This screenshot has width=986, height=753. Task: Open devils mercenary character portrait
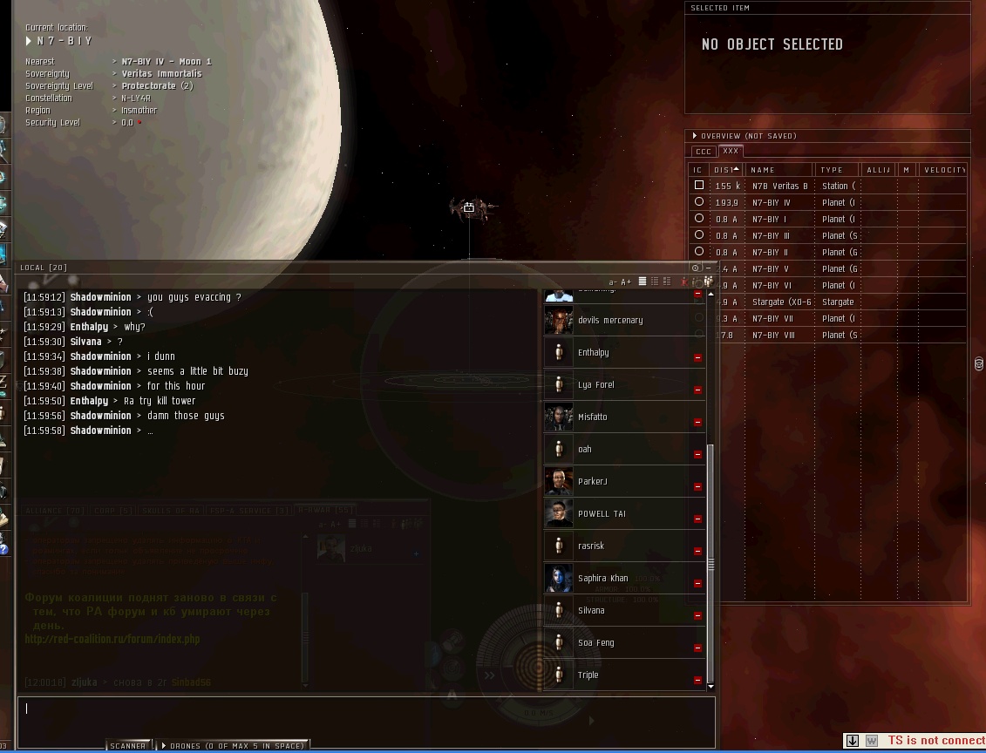click(559, 321)
